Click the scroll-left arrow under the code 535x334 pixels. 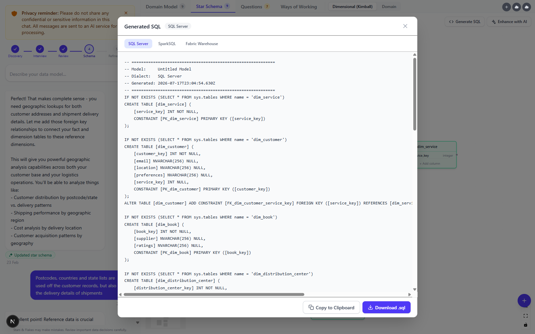120,295
